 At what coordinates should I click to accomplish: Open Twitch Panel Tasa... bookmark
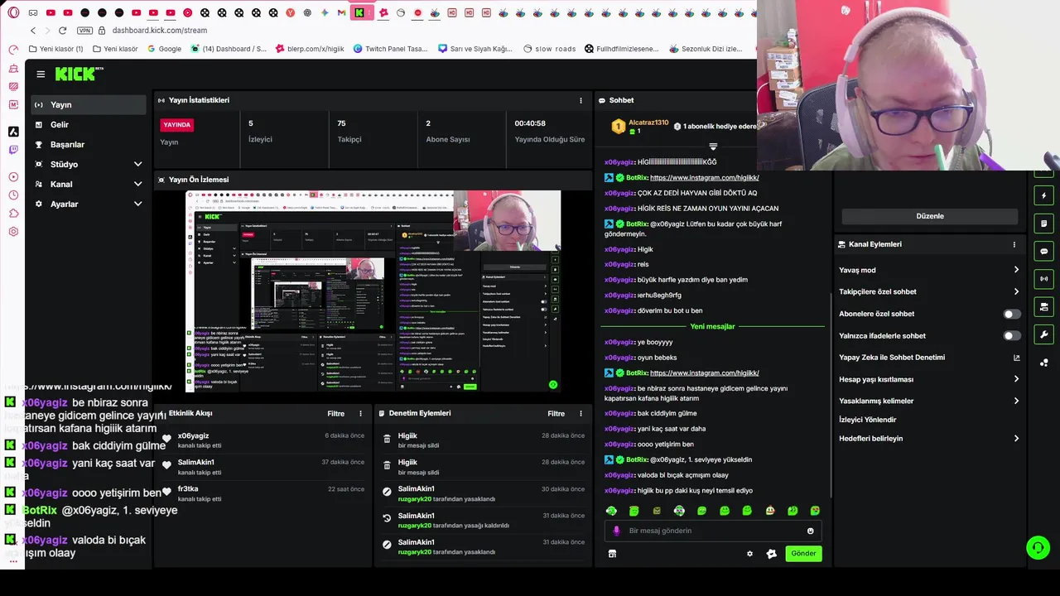click(391, 49)
